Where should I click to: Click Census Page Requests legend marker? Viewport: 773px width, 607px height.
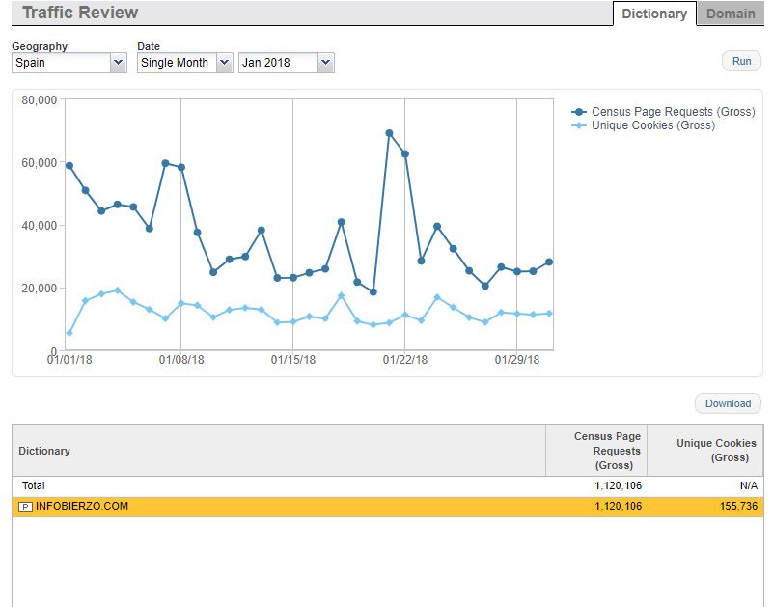tap(579, 112)
